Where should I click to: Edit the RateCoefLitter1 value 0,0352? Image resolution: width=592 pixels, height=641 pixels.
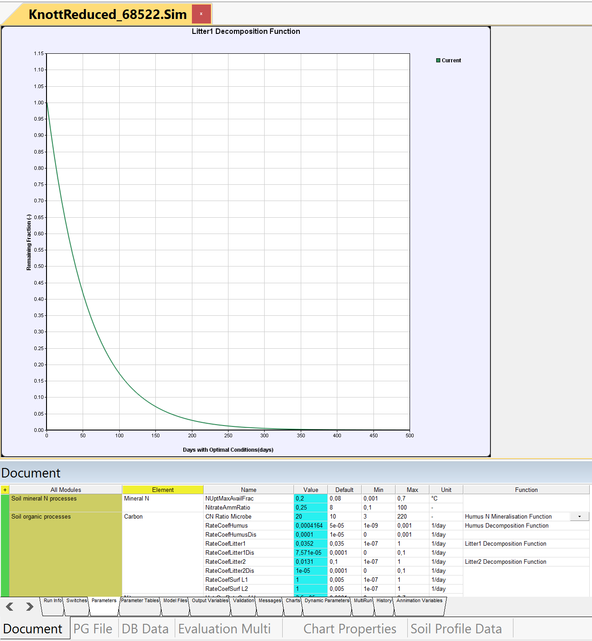point(311,543)
